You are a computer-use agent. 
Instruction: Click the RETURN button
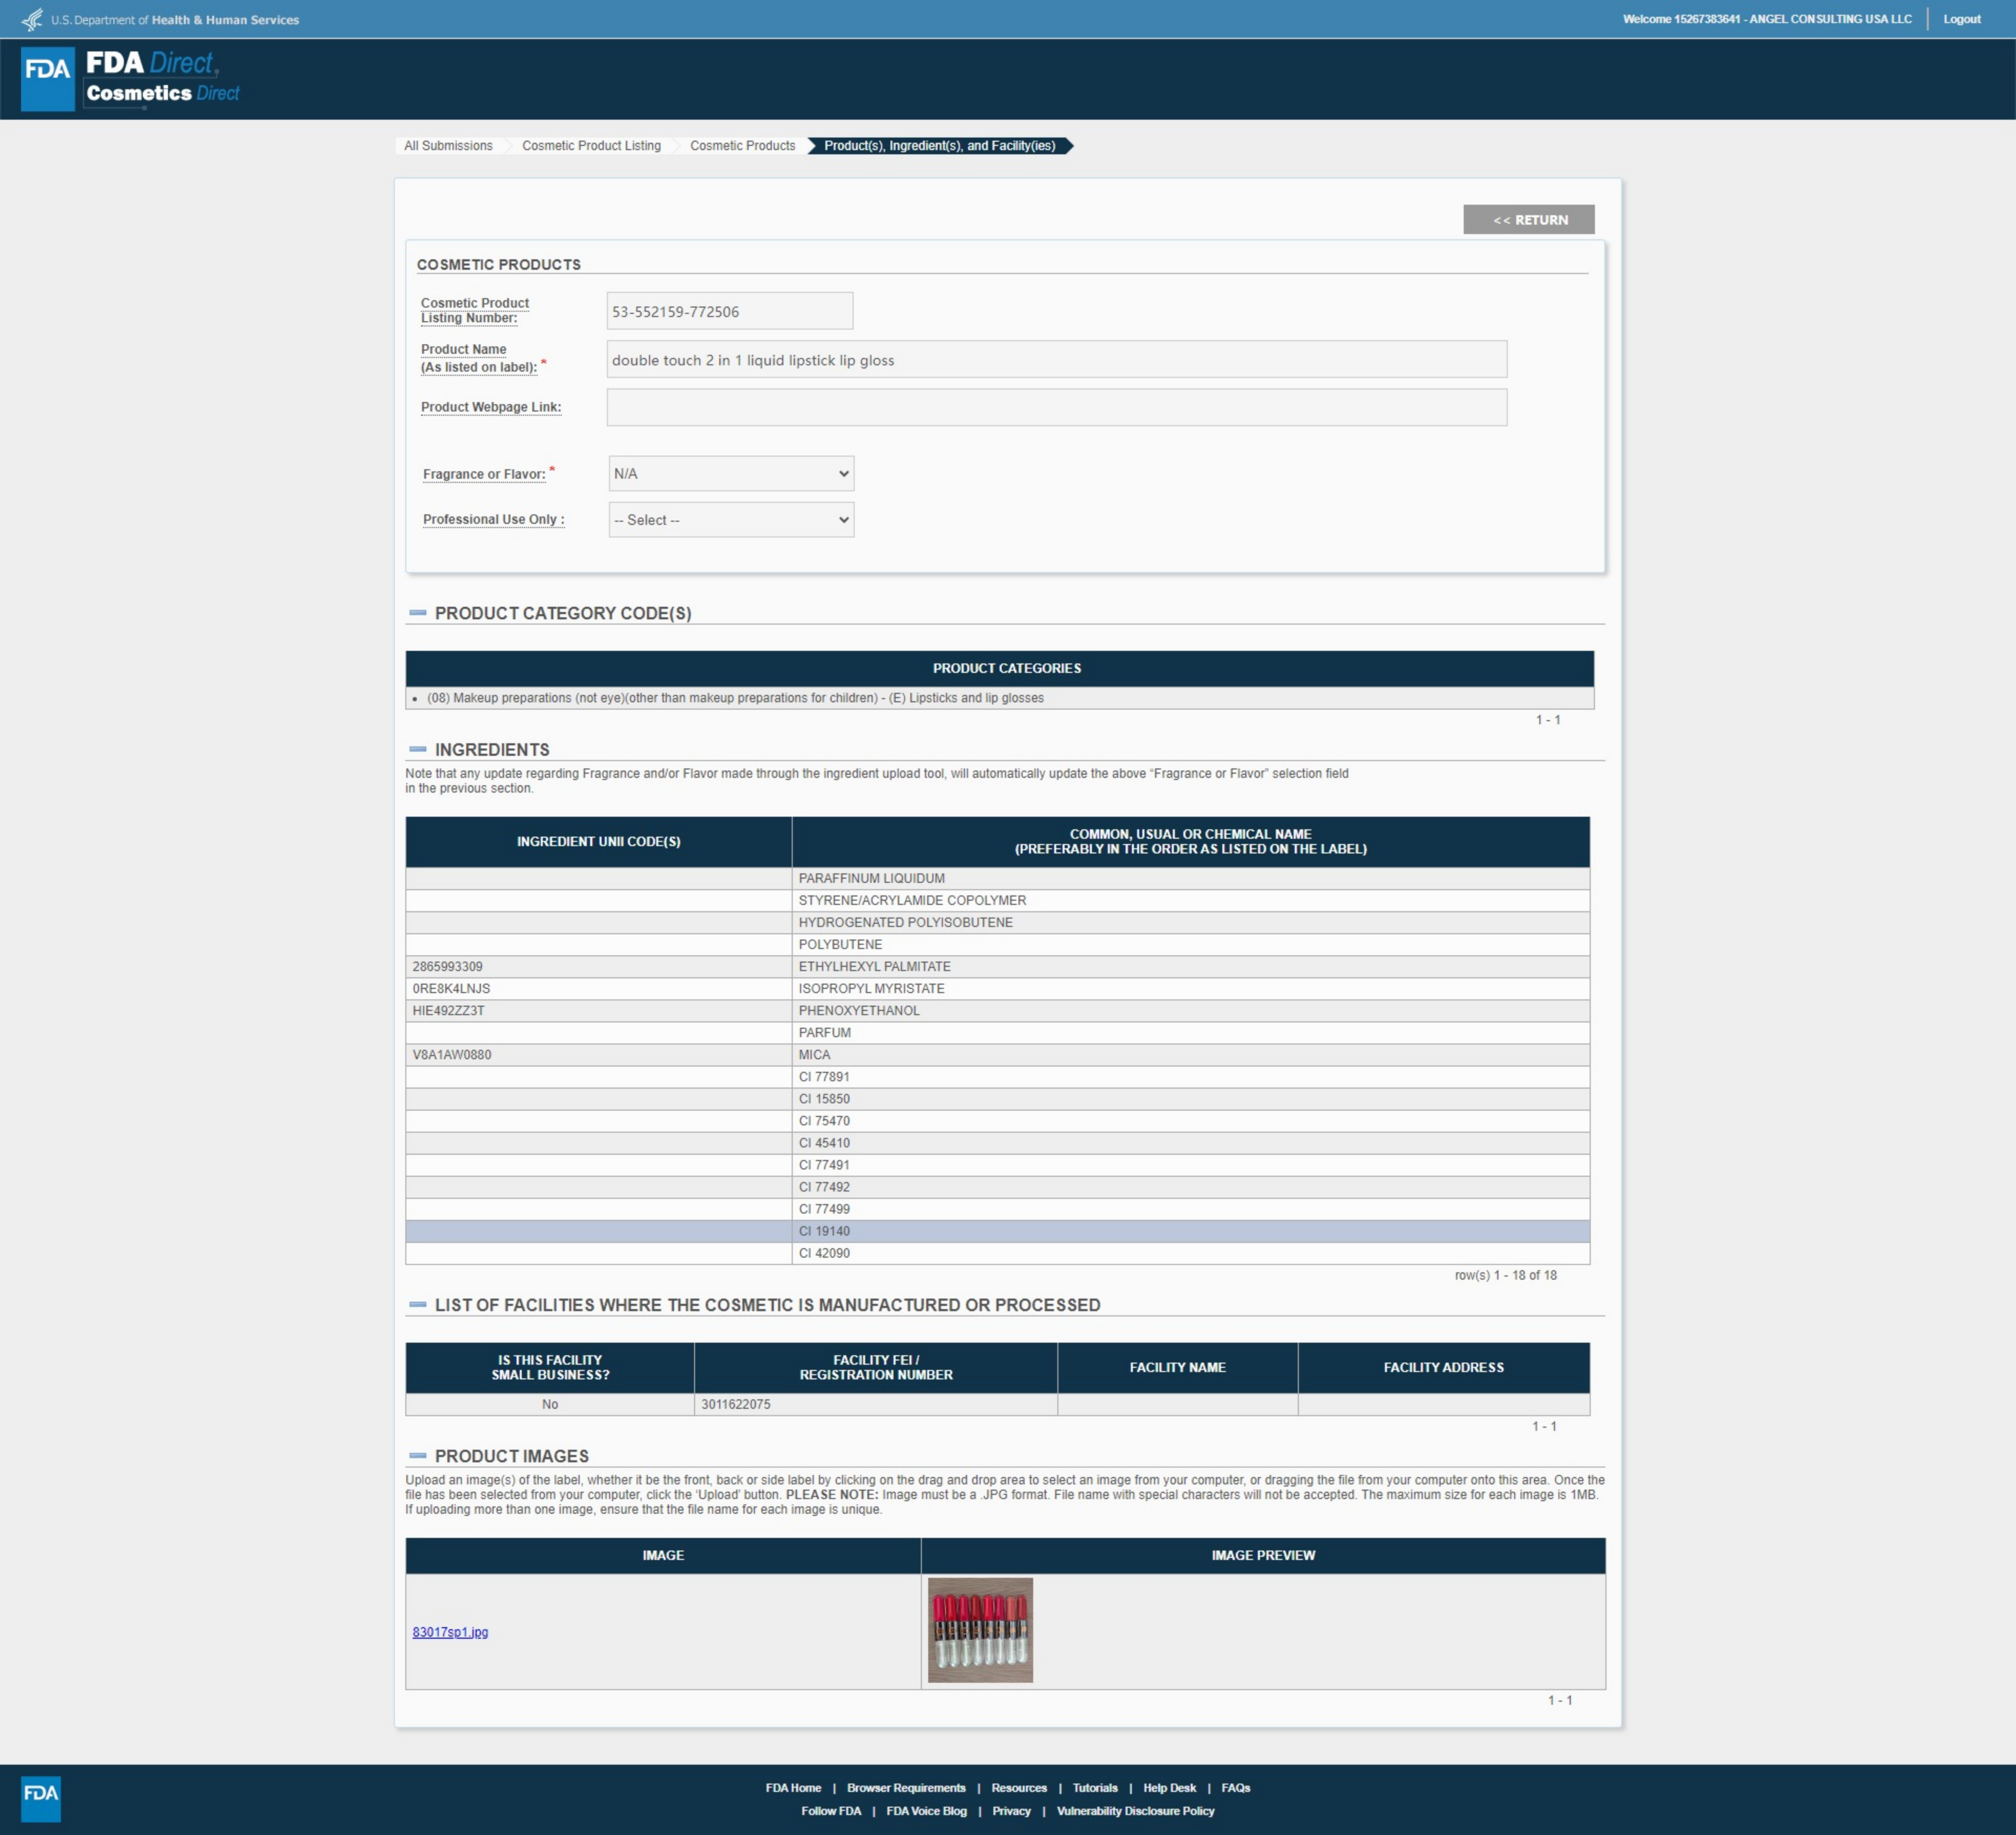coord(1528,220)
